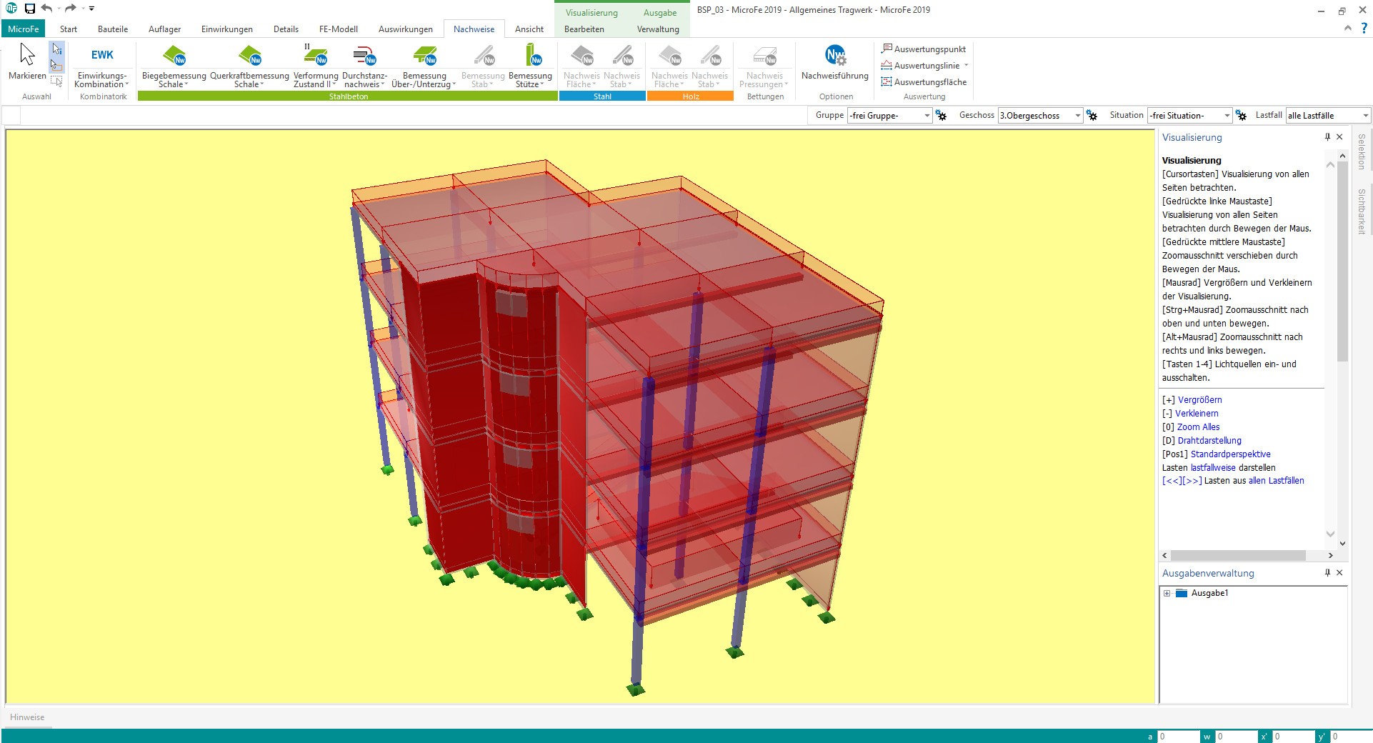Toggle the info-cursor selection mode

click(57, 49)
